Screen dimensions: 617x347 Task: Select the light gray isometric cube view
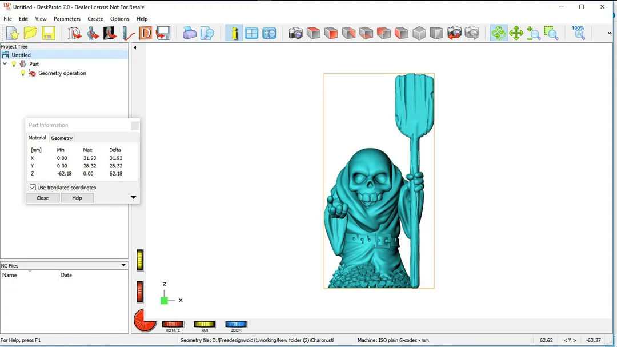coord(419,33)
